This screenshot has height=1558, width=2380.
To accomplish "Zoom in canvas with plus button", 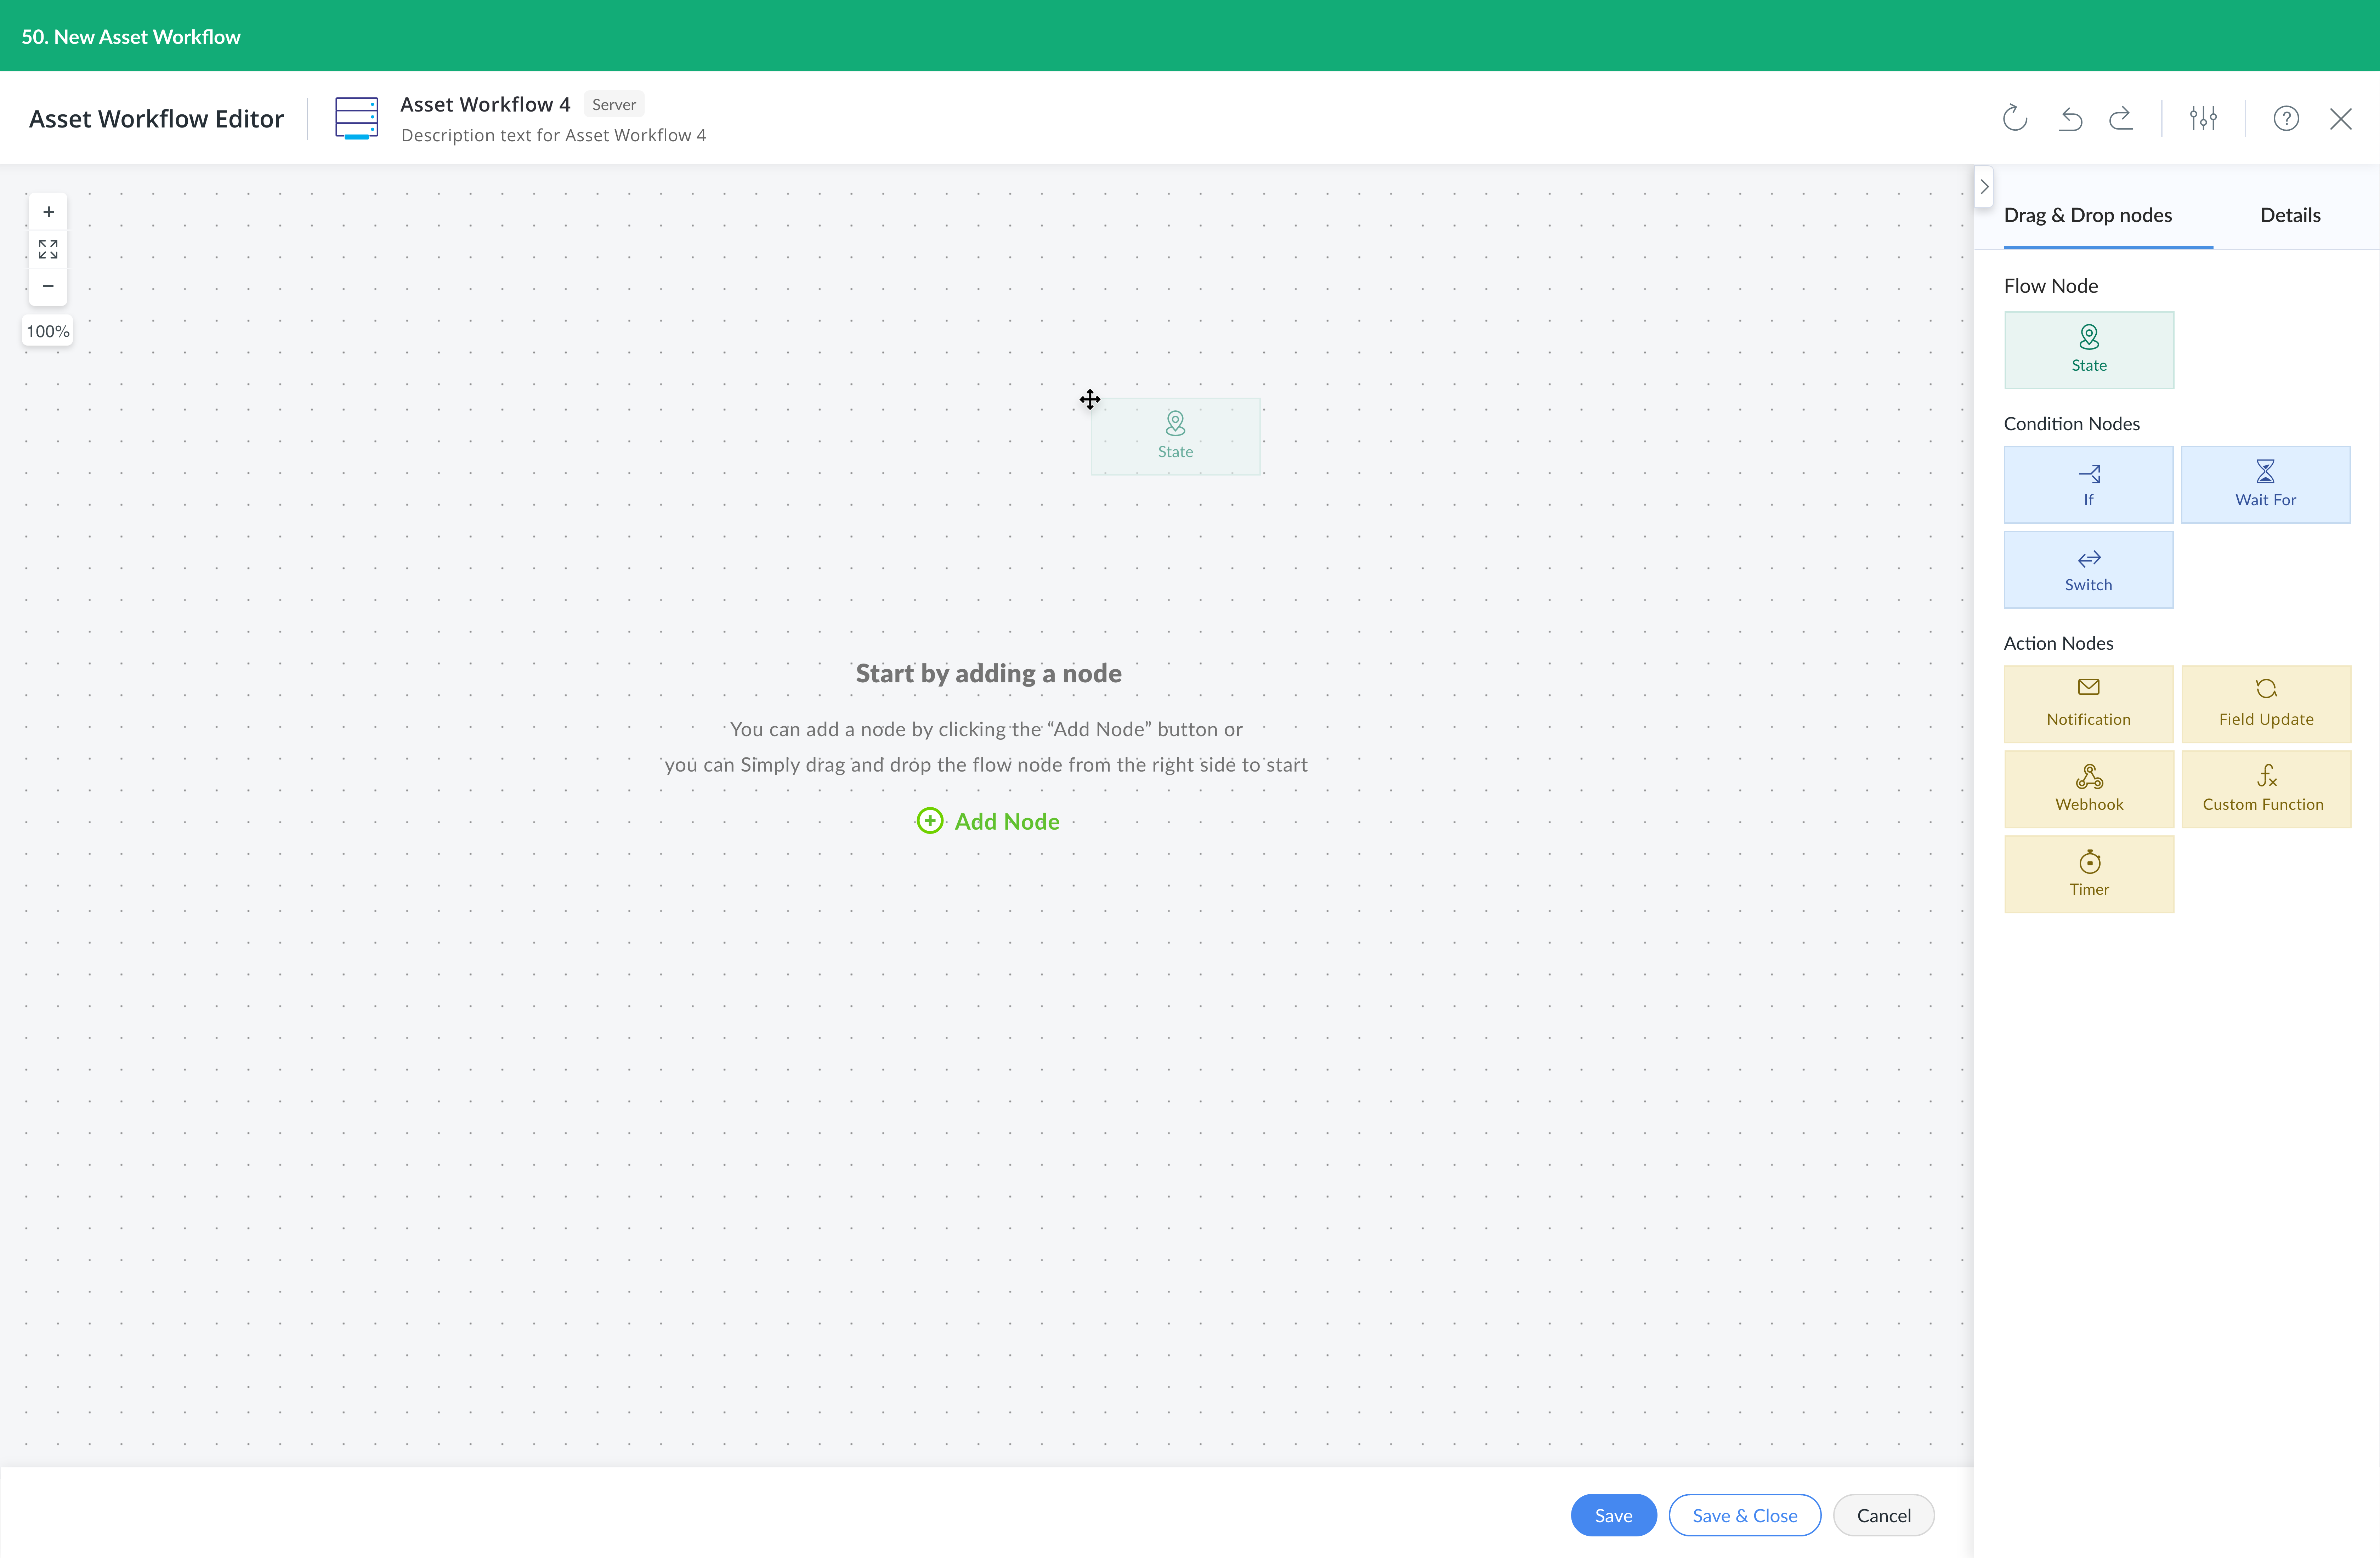I will click(x=48, y=212).
